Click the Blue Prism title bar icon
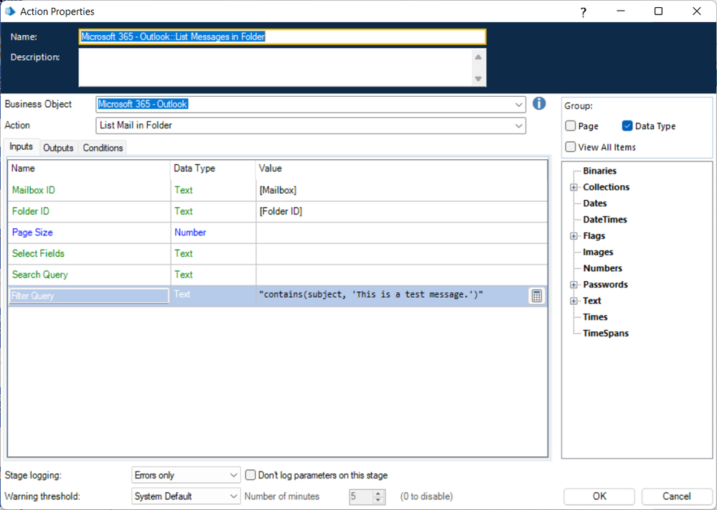 click(9, 11)
